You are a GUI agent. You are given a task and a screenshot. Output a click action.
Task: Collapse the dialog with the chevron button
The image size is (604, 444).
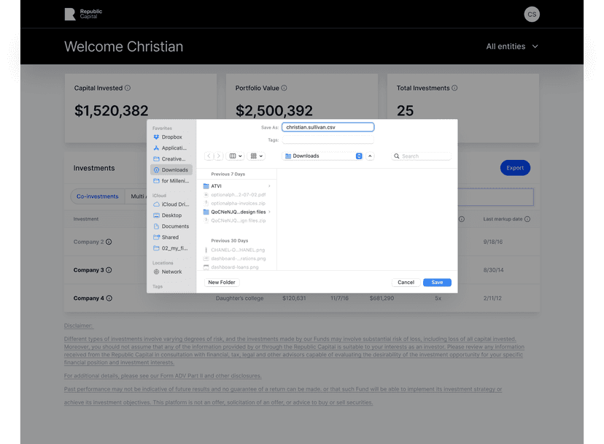(x=371, y=156)
